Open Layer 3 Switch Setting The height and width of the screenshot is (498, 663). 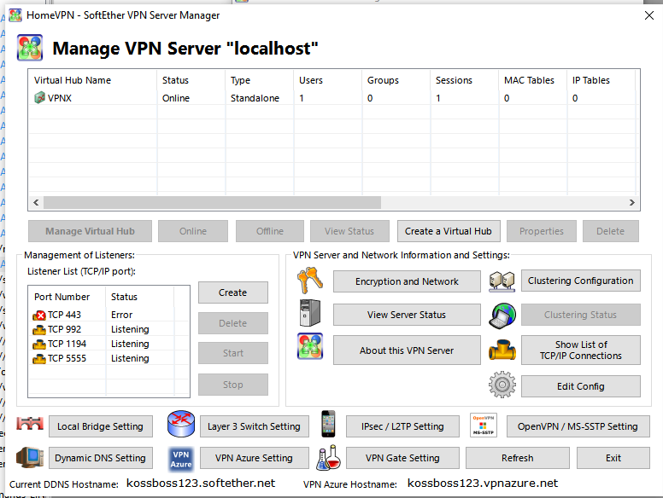click(x=254, y=426)
